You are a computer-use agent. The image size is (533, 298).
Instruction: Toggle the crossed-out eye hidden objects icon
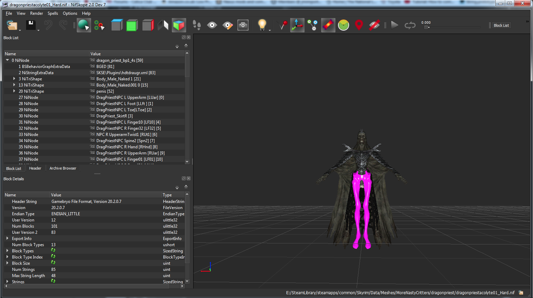pos(374,25)
